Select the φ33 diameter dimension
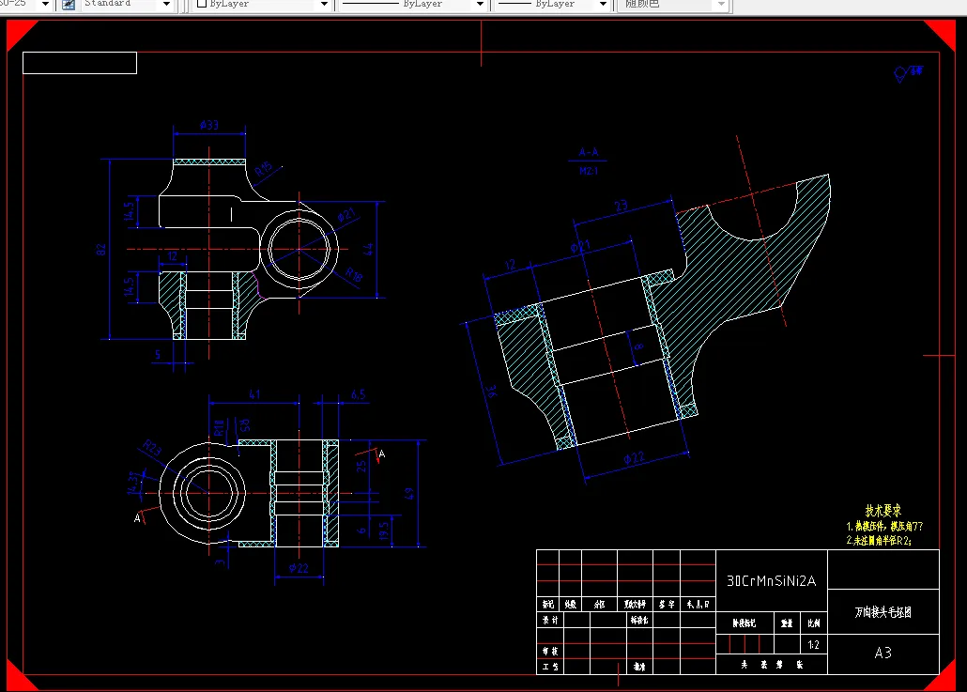The image size is (967, 692). click(x=209, y=125)
